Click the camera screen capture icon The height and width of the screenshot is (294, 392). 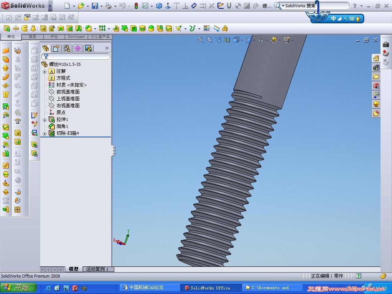coord(386,45)
